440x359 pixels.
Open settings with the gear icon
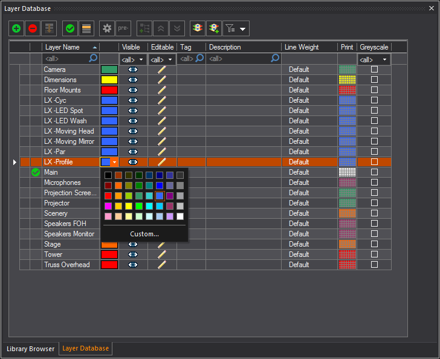pos(107,28)
